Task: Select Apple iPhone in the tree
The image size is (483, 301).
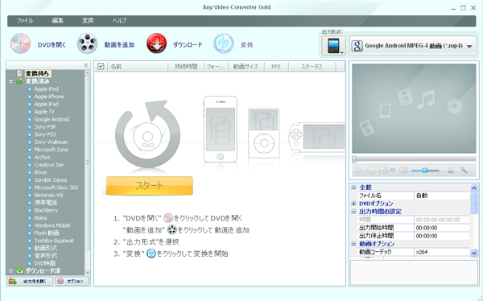Action: tap(49, 97)
